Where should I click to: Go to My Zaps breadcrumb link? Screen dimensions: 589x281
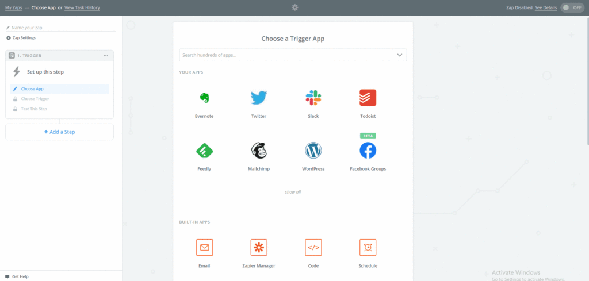pos(14,7)
